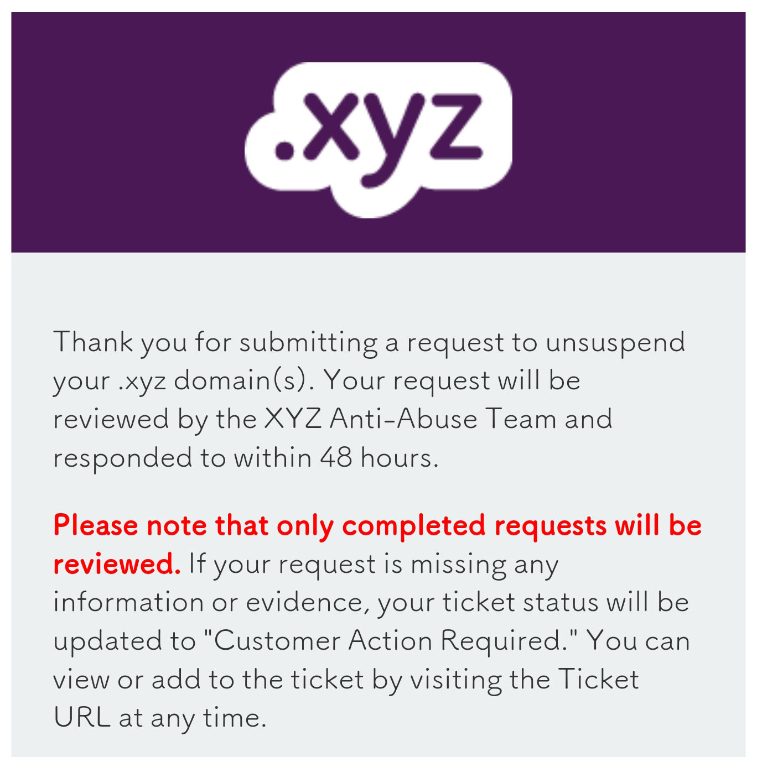Click the quoted "Customer Action Required." status
757x757 pixels.
[391, 641]
